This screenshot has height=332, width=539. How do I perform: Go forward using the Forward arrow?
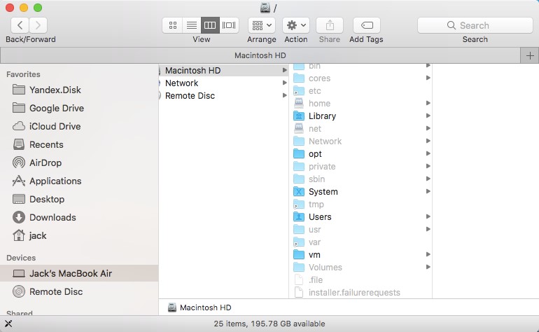click(x=38, y=25)
